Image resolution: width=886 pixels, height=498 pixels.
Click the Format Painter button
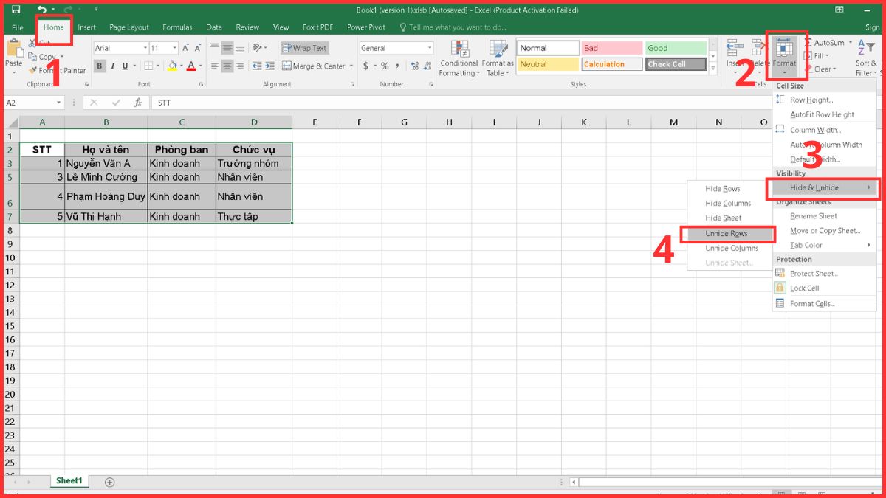pos(58,71)
